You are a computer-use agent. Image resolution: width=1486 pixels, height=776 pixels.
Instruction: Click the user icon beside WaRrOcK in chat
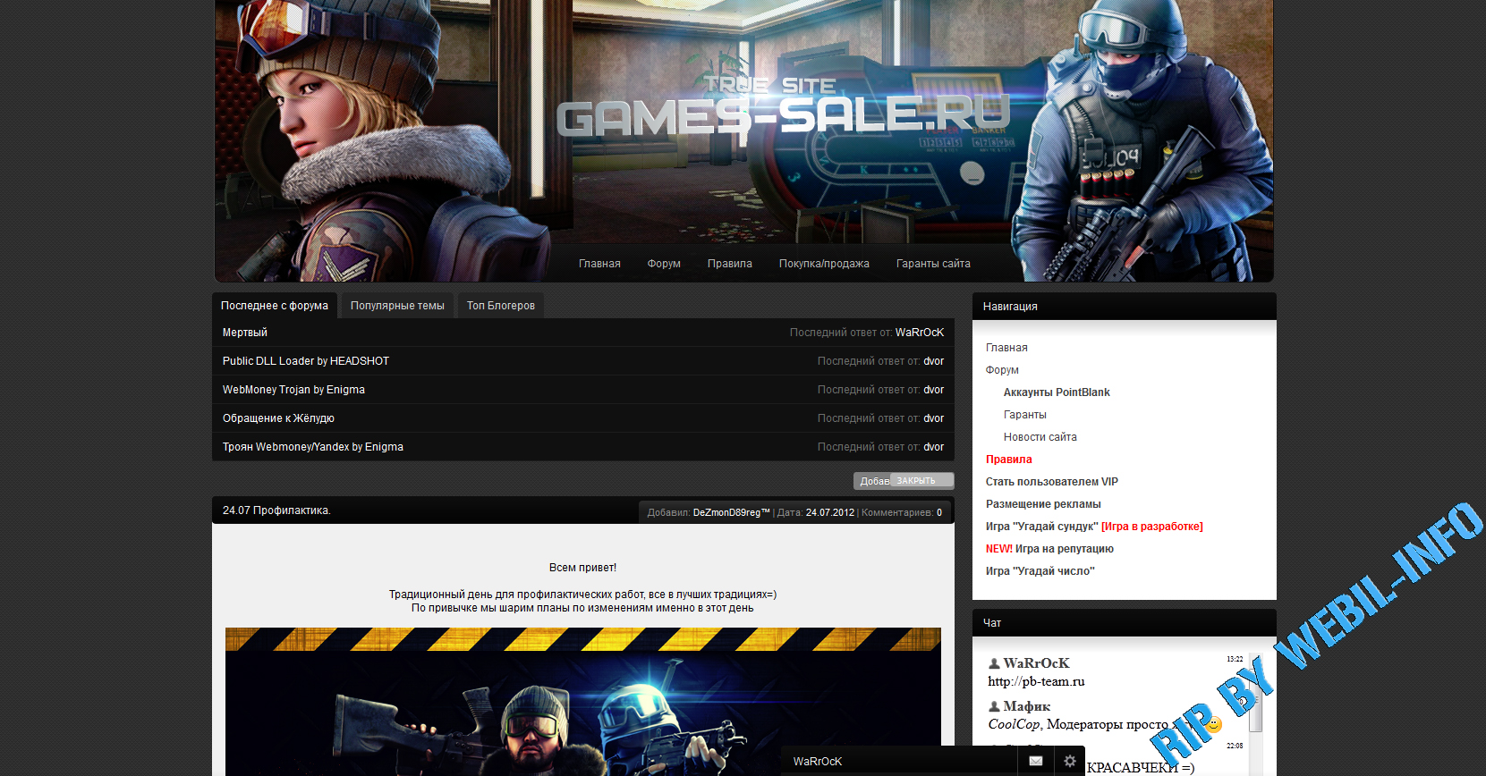tap(994, 663)
